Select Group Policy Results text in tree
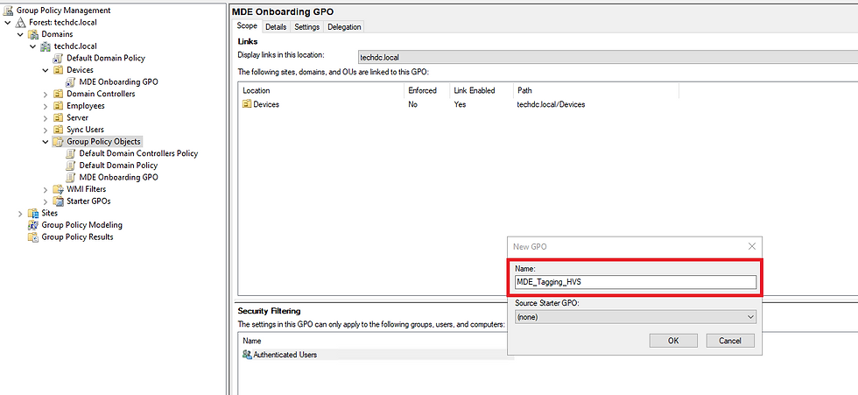 78,237
